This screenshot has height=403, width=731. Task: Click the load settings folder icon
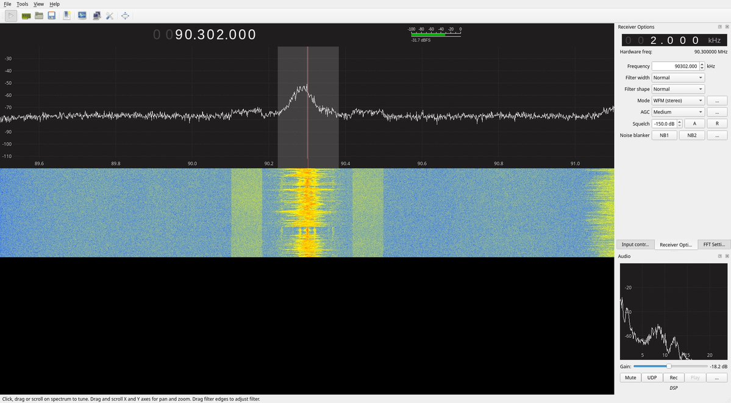[39, 16]
